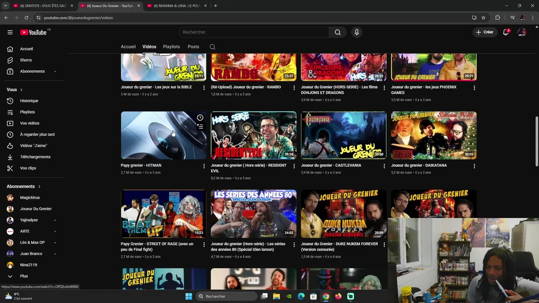Open Historique in sidebar

(34, 101)
